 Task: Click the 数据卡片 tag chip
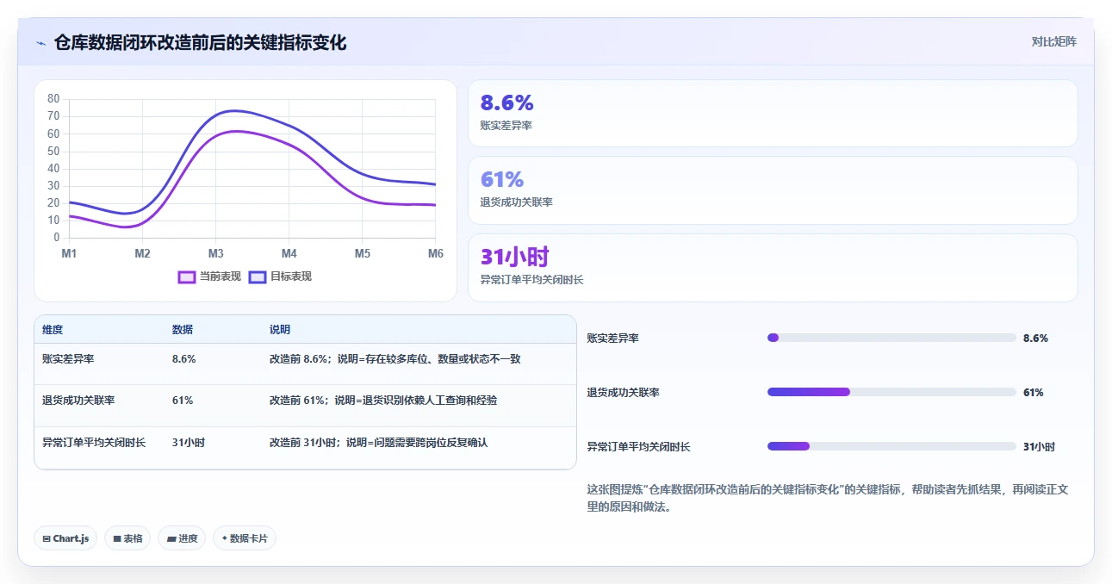click(245, 538)
